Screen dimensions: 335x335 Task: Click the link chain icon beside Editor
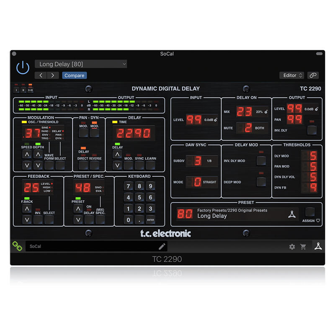point(313,75)
